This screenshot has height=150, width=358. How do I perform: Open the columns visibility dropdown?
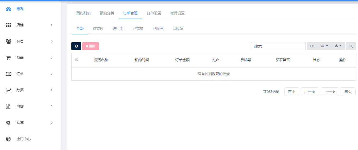pos(324,46)
